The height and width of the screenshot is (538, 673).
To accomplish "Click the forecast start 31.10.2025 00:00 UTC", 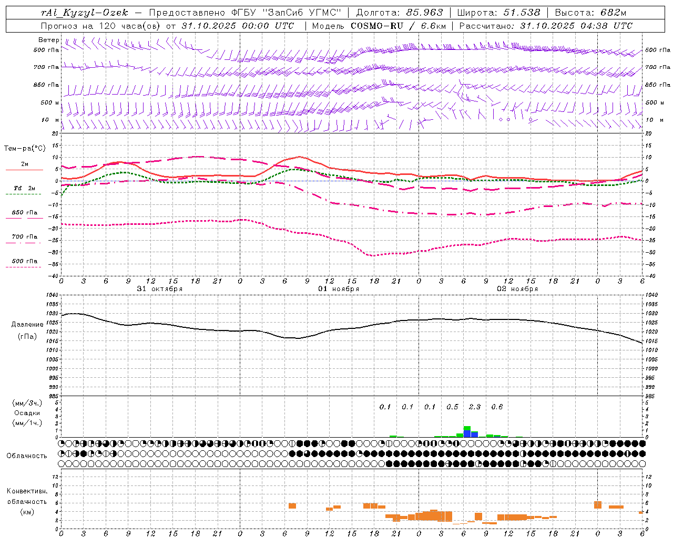I will 238,26.
